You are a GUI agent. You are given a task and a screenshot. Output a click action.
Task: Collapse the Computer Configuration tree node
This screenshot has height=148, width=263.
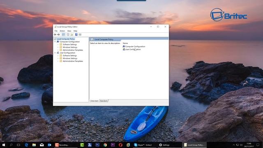[55, 42]
